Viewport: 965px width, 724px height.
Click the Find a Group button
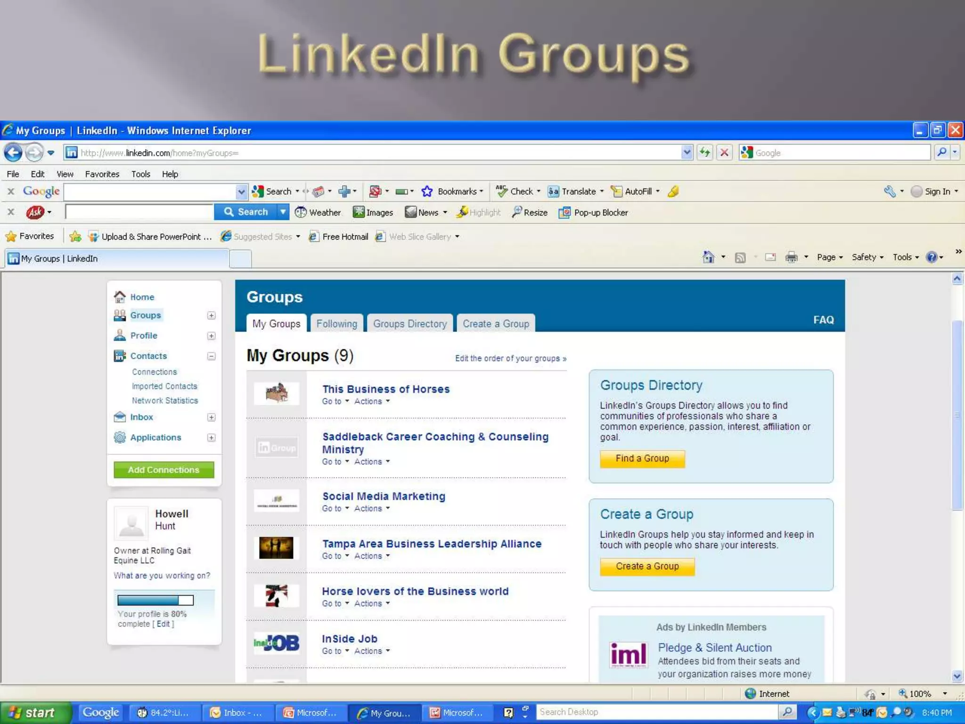(642, 458)
